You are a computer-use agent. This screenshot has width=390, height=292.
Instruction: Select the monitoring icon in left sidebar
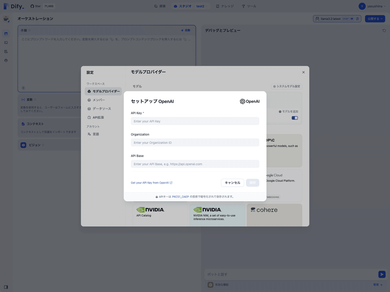(6, 60)
